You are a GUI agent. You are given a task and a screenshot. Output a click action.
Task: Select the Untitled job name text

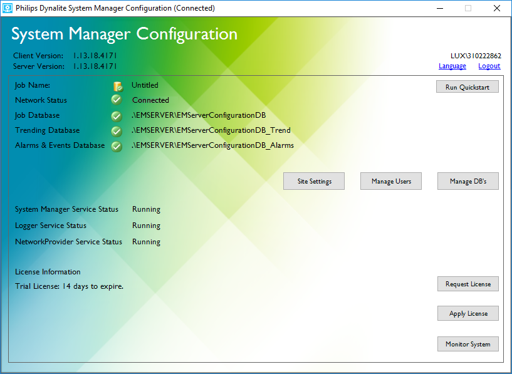(145, 85)
